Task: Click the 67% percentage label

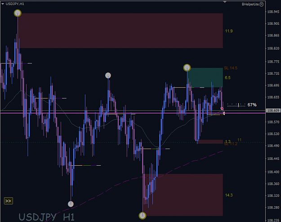Action: click(x=252, y=105)
